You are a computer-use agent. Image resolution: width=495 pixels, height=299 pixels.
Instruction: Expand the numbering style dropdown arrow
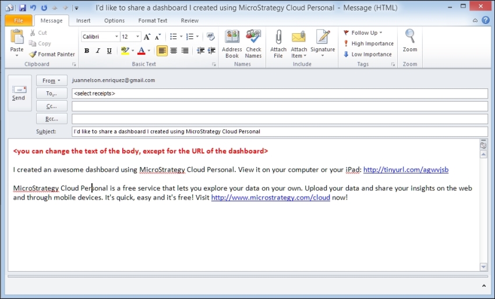[197, 37]
